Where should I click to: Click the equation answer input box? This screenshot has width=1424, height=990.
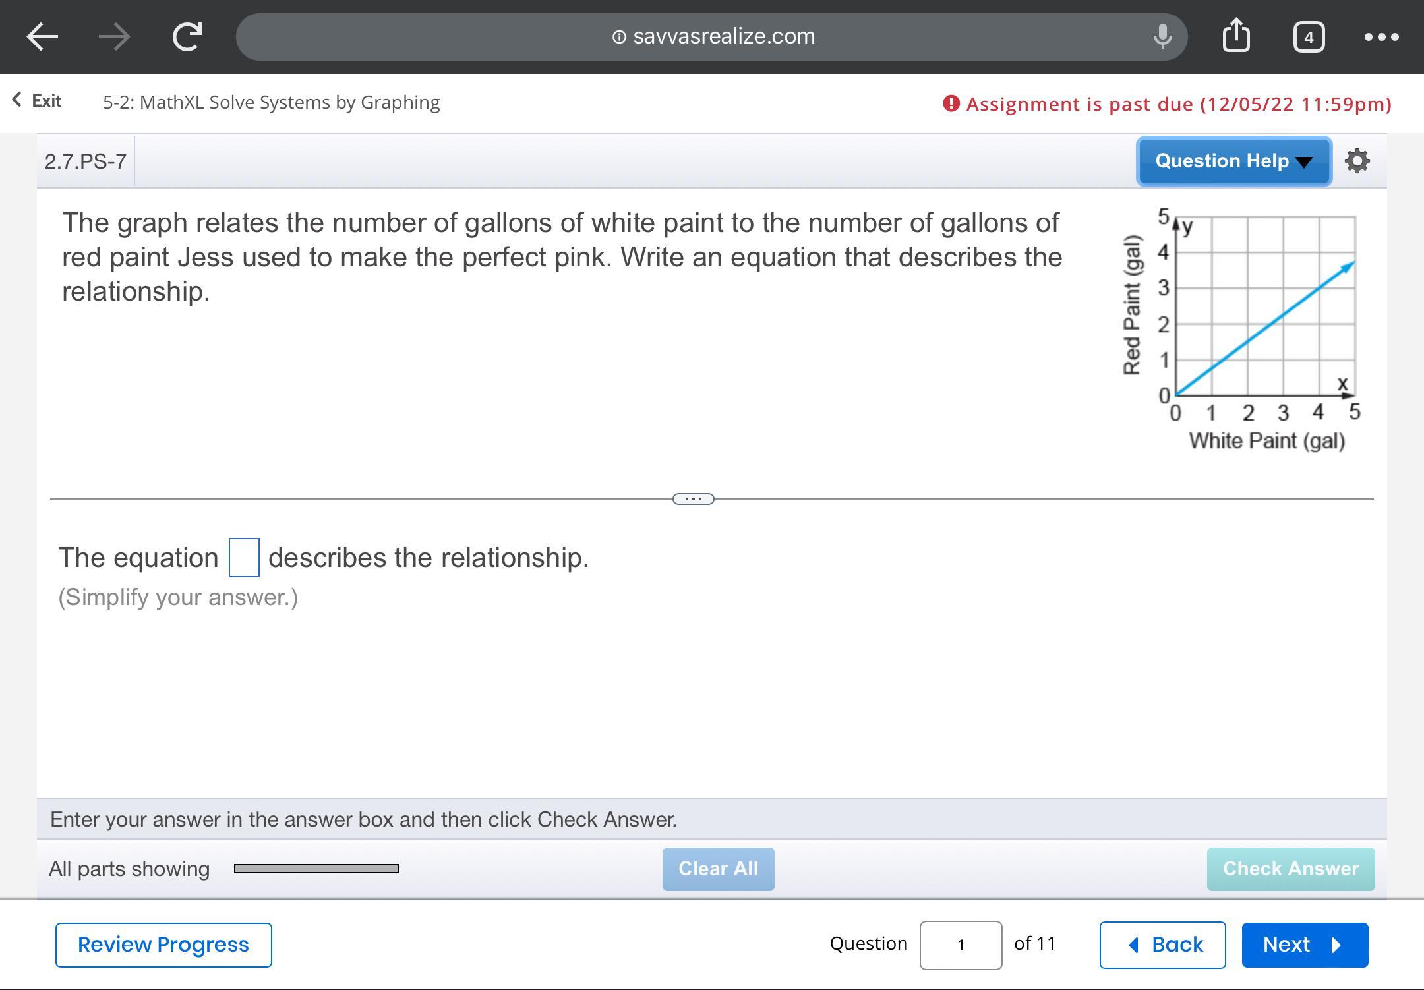(x=244, y=558)
